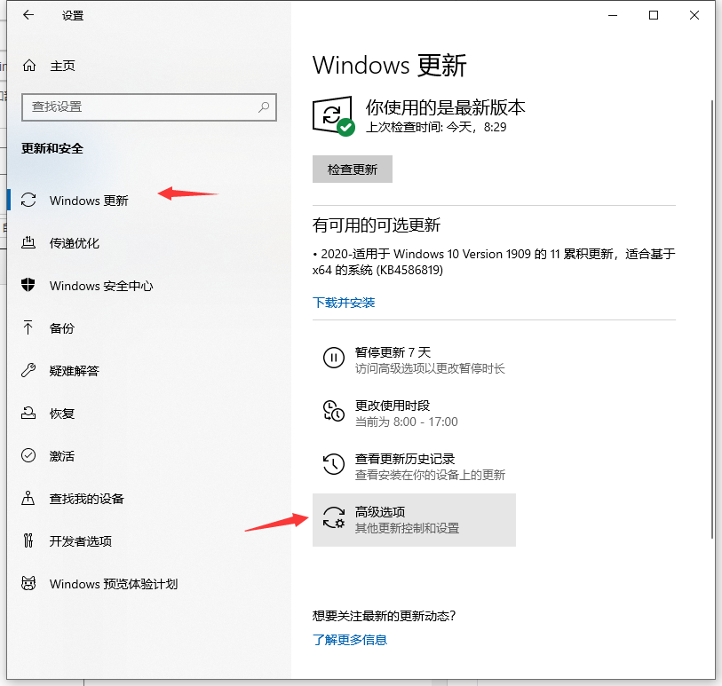Click the 疑难解答 wrench icon
Screen dimensions: 722x686
coord(28,370)
